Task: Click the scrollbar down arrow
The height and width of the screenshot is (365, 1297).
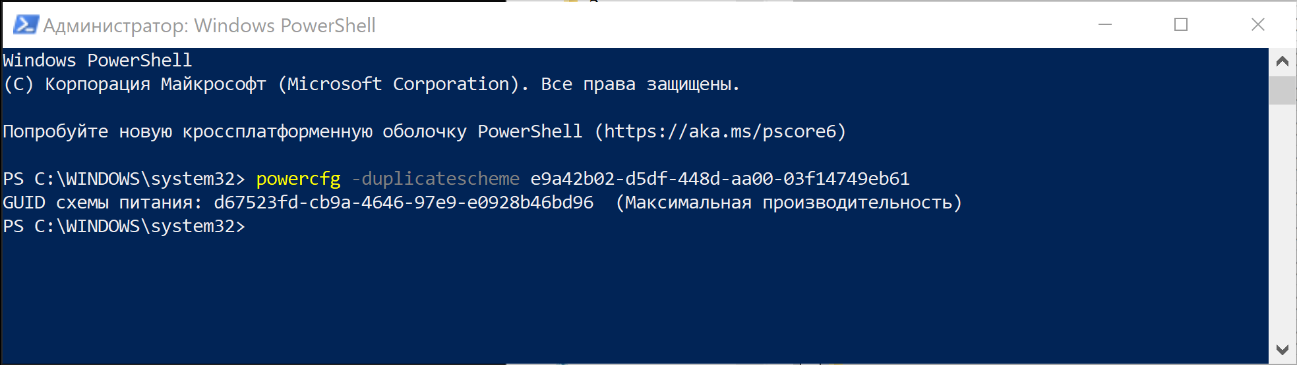Action: [x=1282, y=350]
